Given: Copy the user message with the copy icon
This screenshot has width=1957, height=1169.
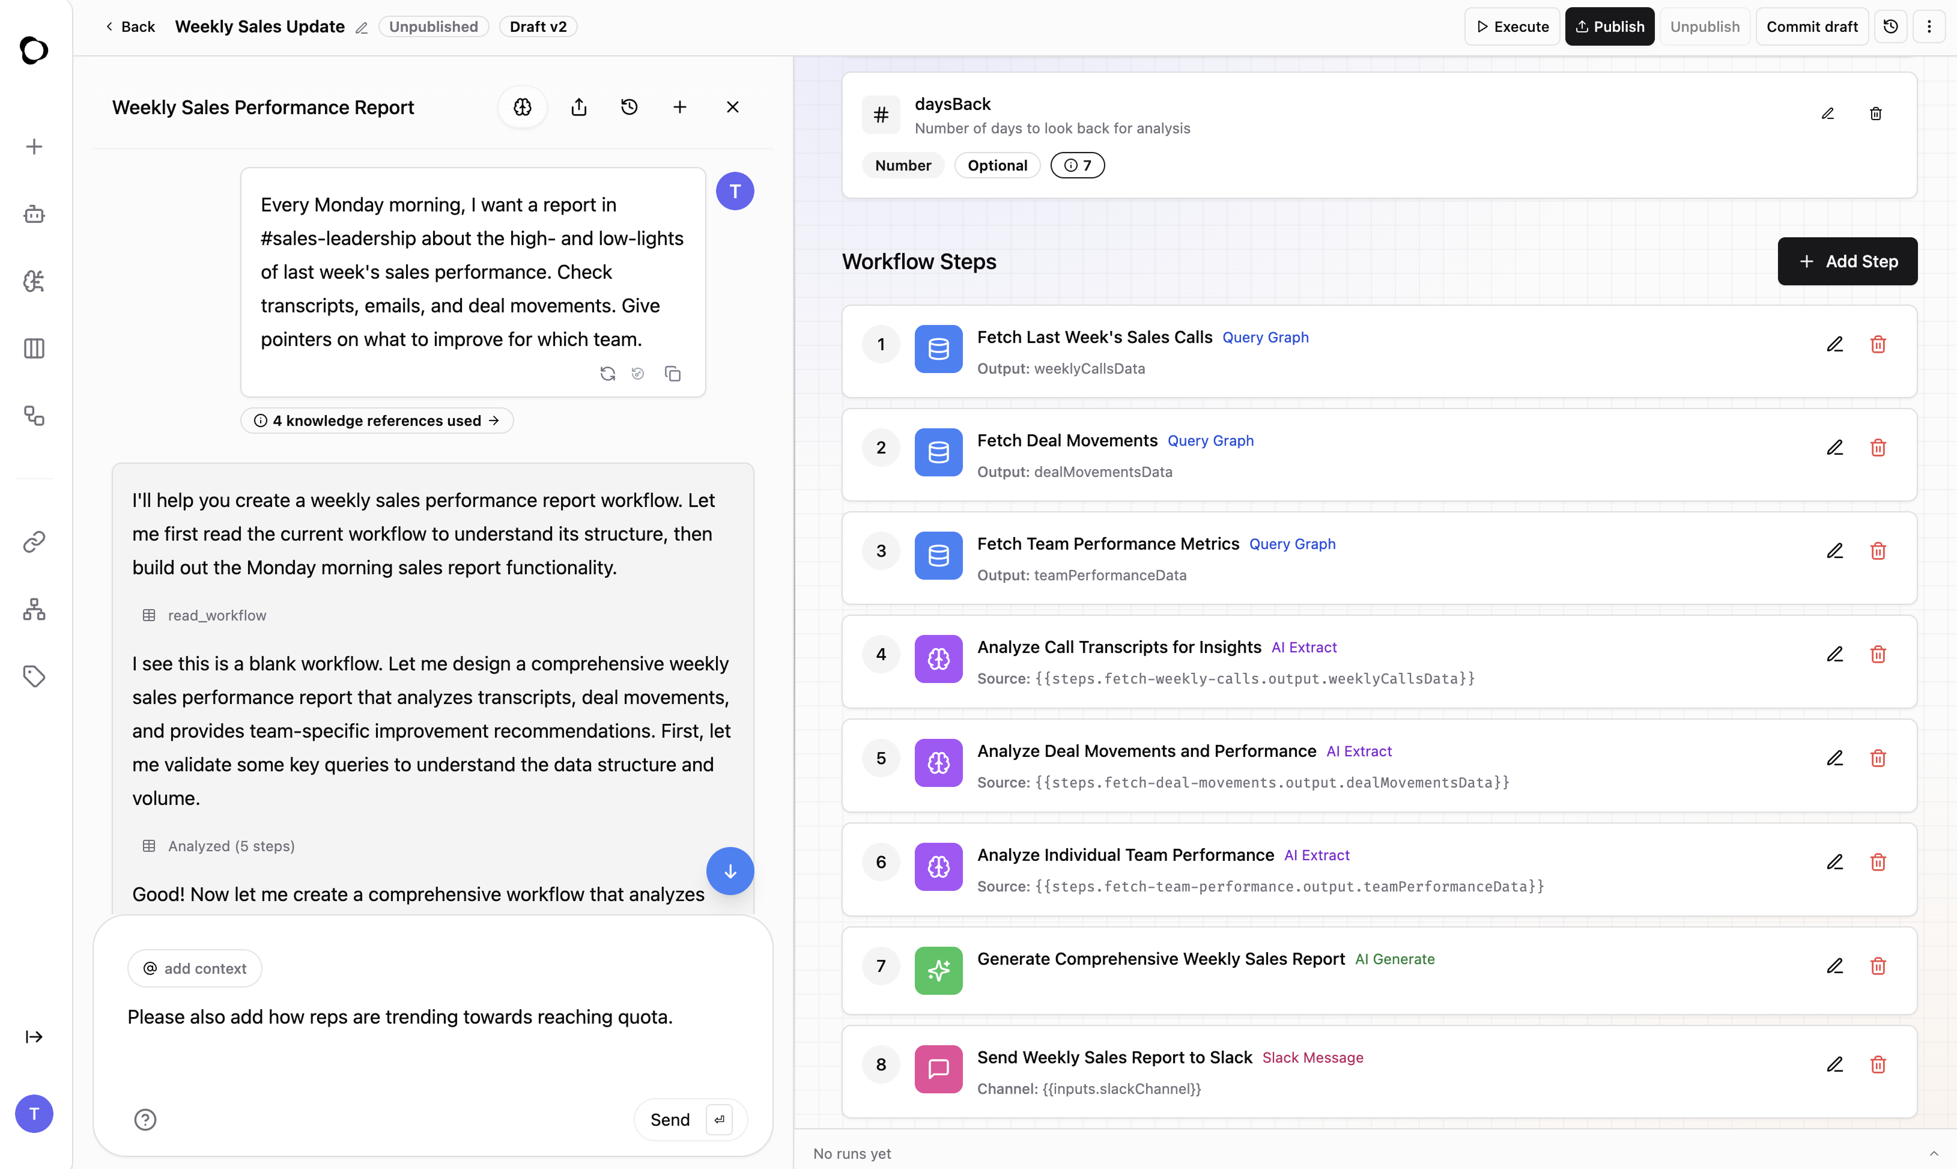Looking at the screenshot, I should tap(673, 374).
